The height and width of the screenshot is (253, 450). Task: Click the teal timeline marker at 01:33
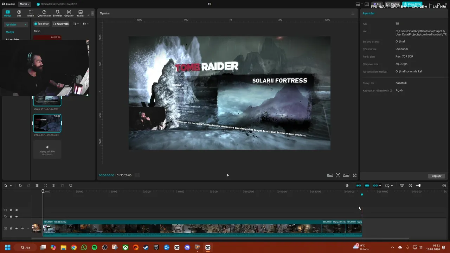[x=362, y=194]
